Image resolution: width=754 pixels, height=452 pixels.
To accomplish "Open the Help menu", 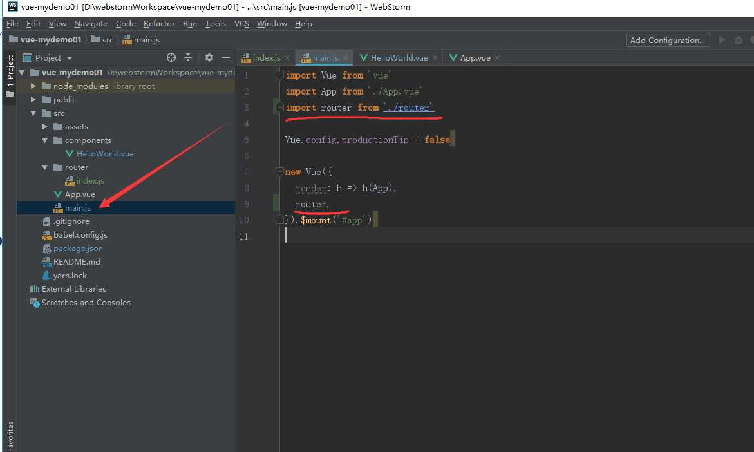I will [303, 24].
